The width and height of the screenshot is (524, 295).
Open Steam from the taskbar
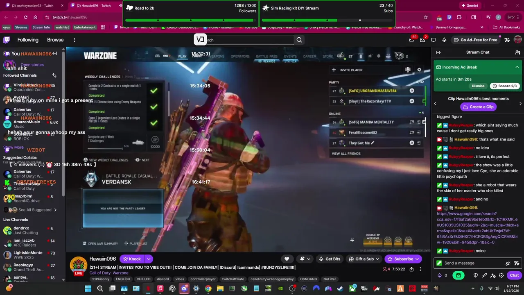(340, 288)
